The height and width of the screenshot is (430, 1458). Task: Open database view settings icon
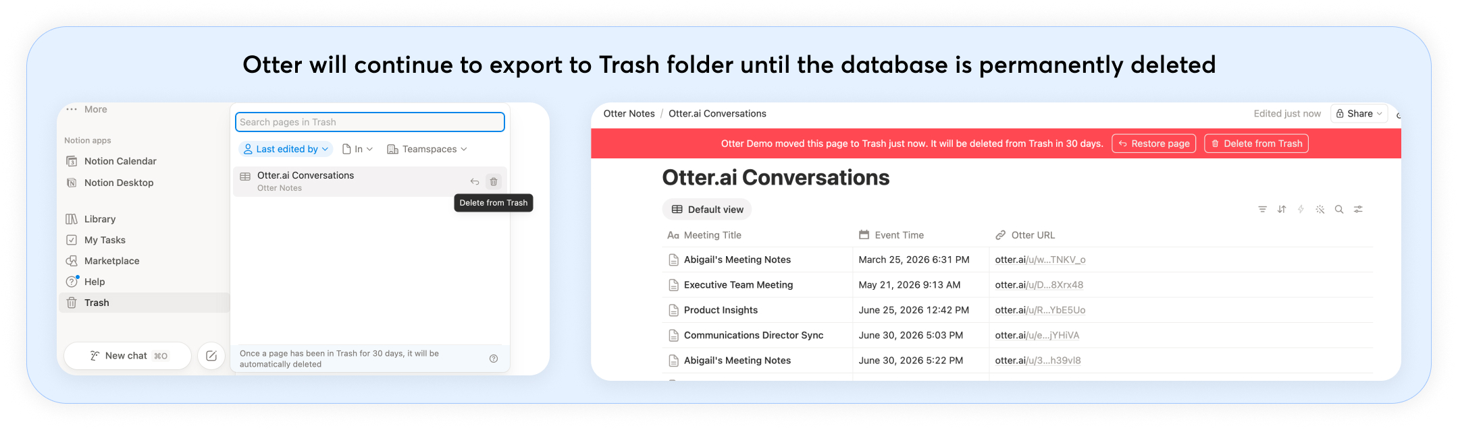[1358, 210]
